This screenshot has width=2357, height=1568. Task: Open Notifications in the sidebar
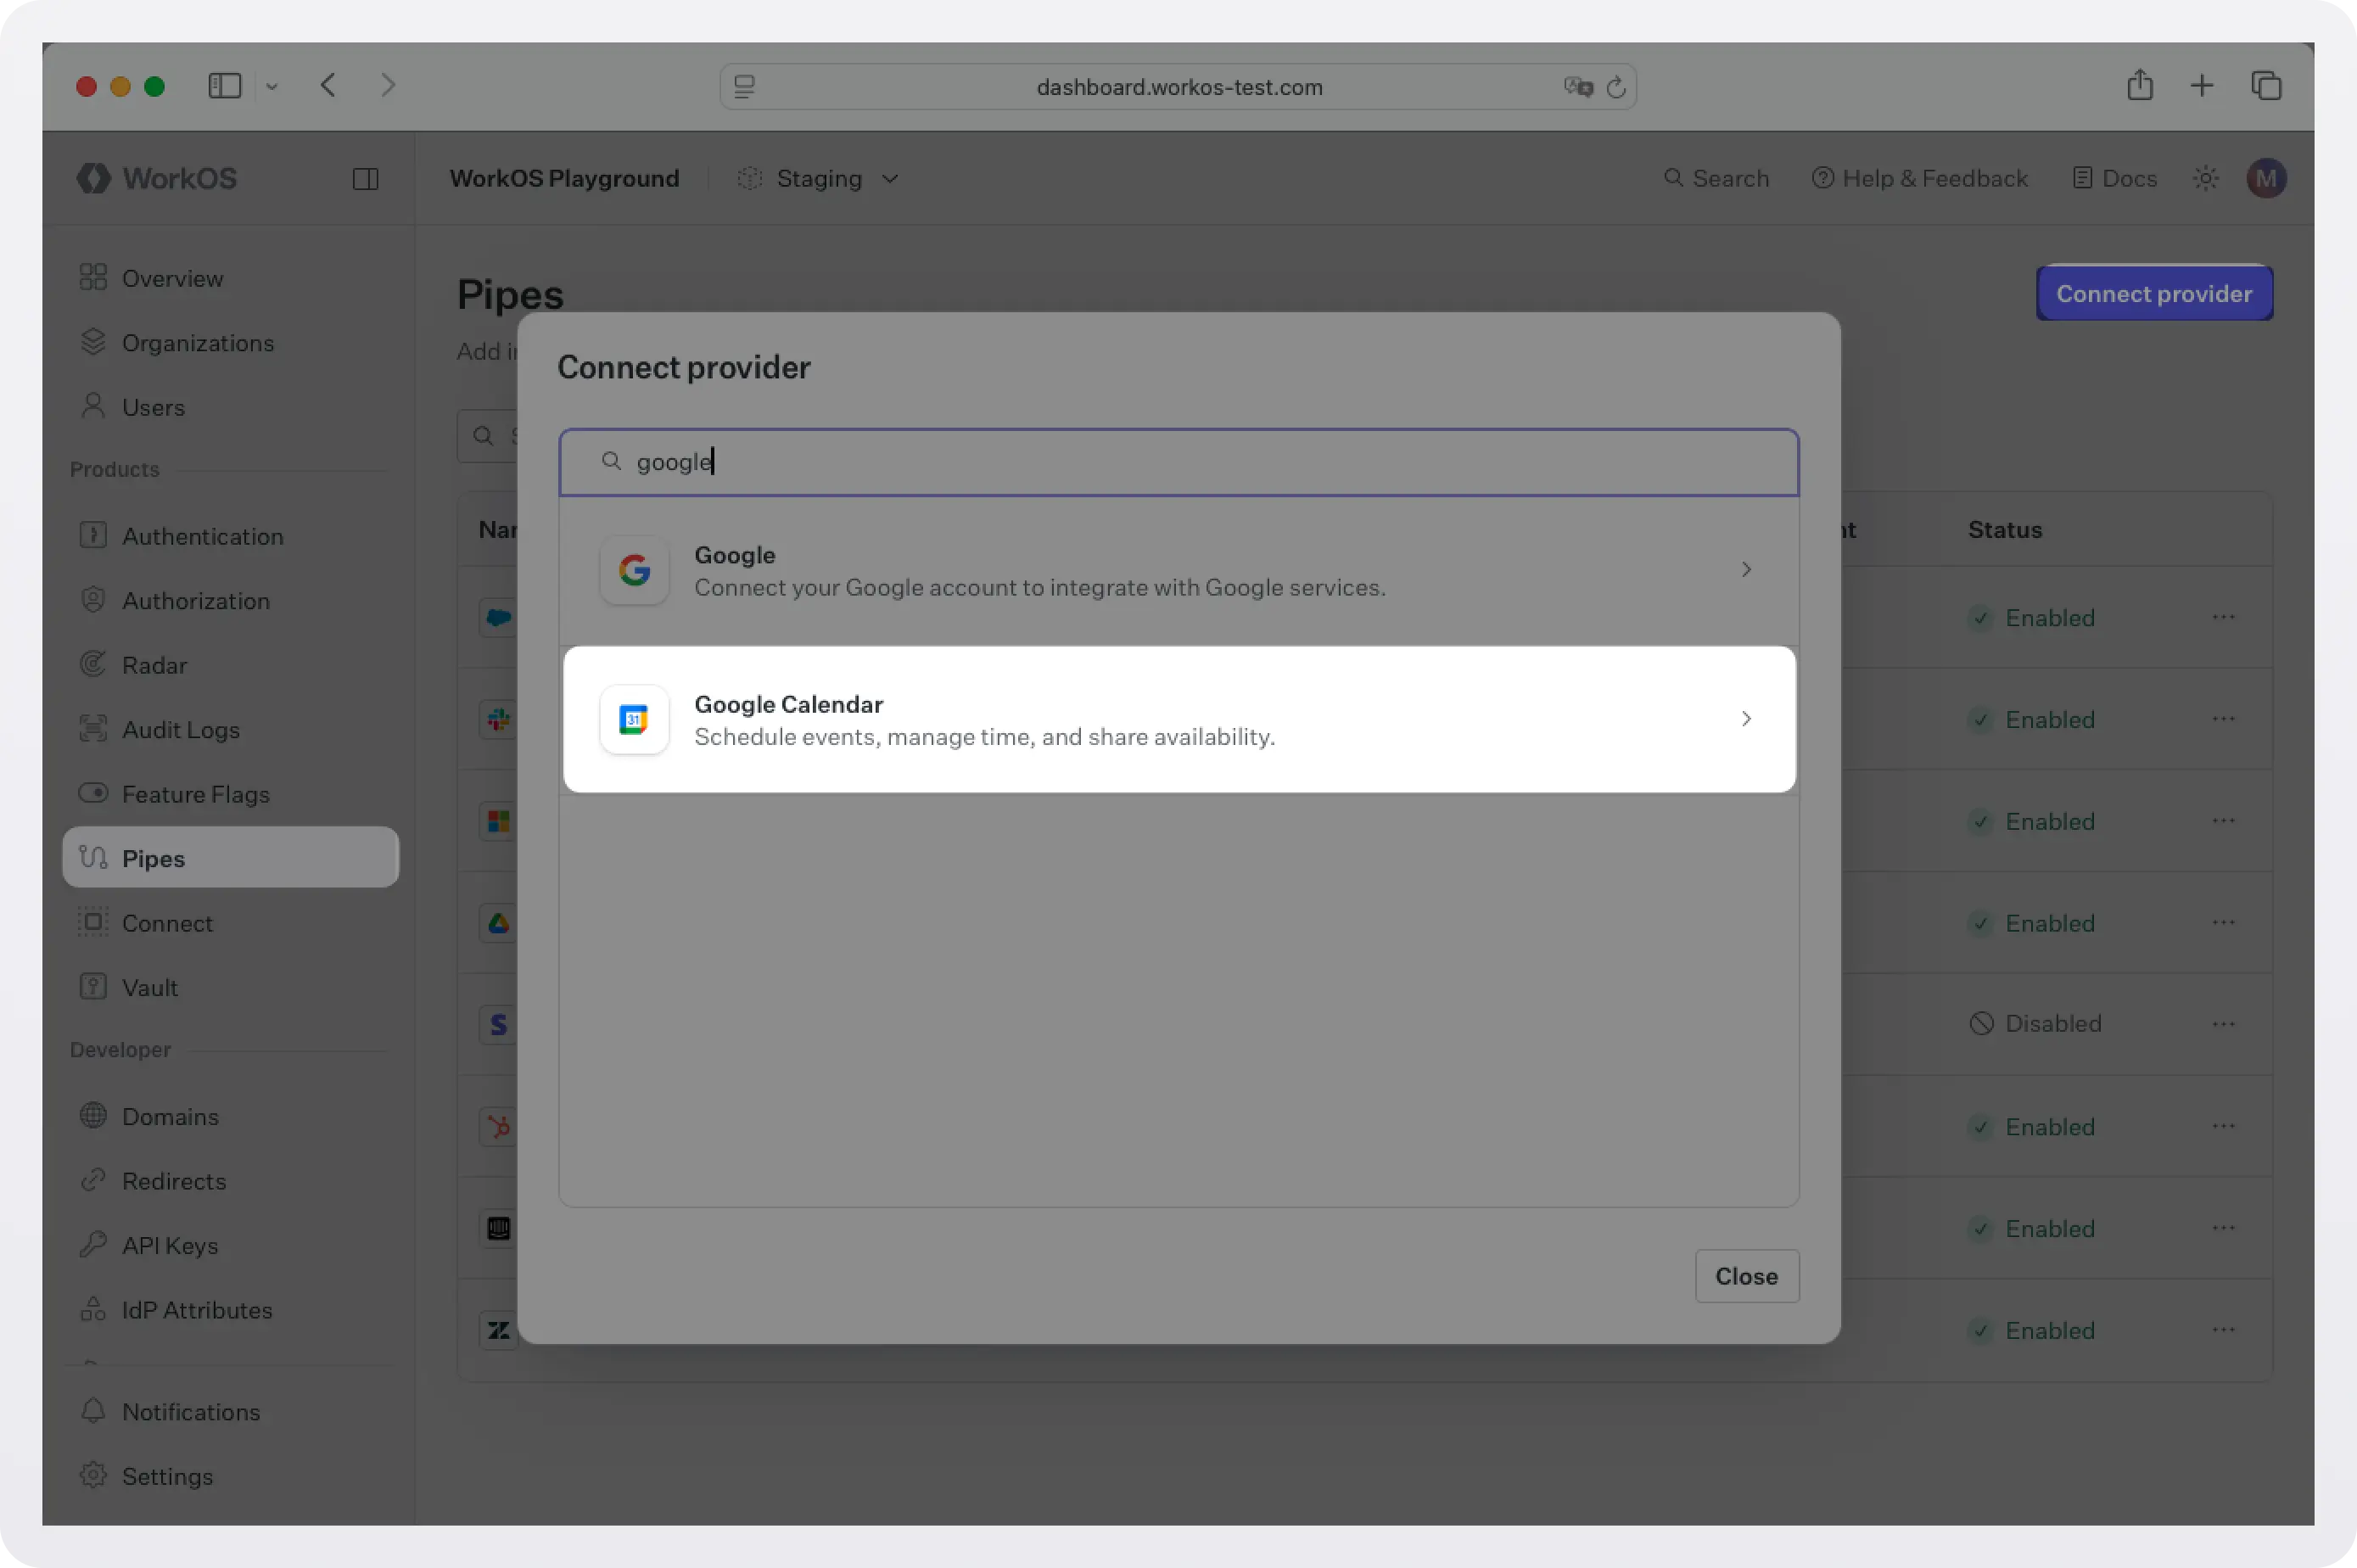tap(190, 1412)
